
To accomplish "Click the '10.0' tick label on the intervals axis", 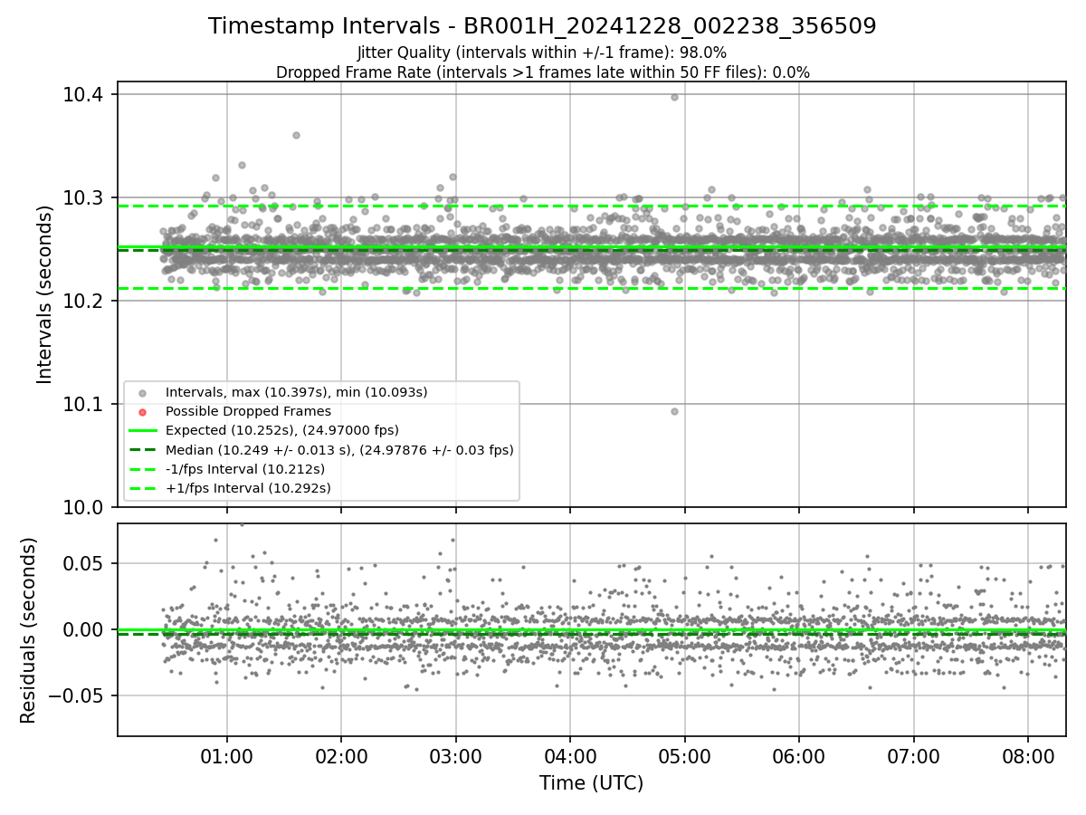I will [84, 507].
